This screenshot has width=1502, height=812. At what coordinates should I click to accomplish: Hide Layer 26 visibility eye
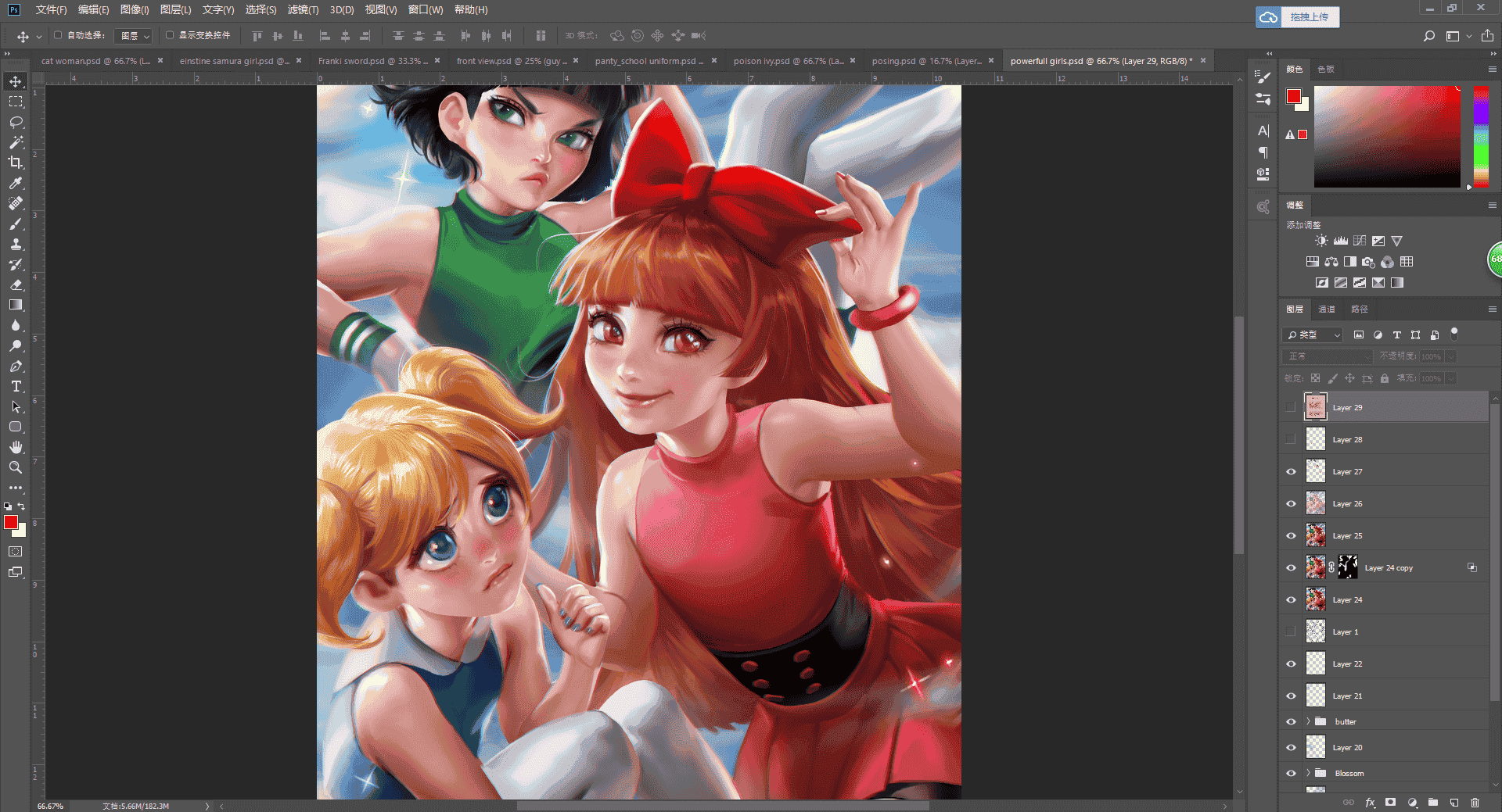(1291, 504)
